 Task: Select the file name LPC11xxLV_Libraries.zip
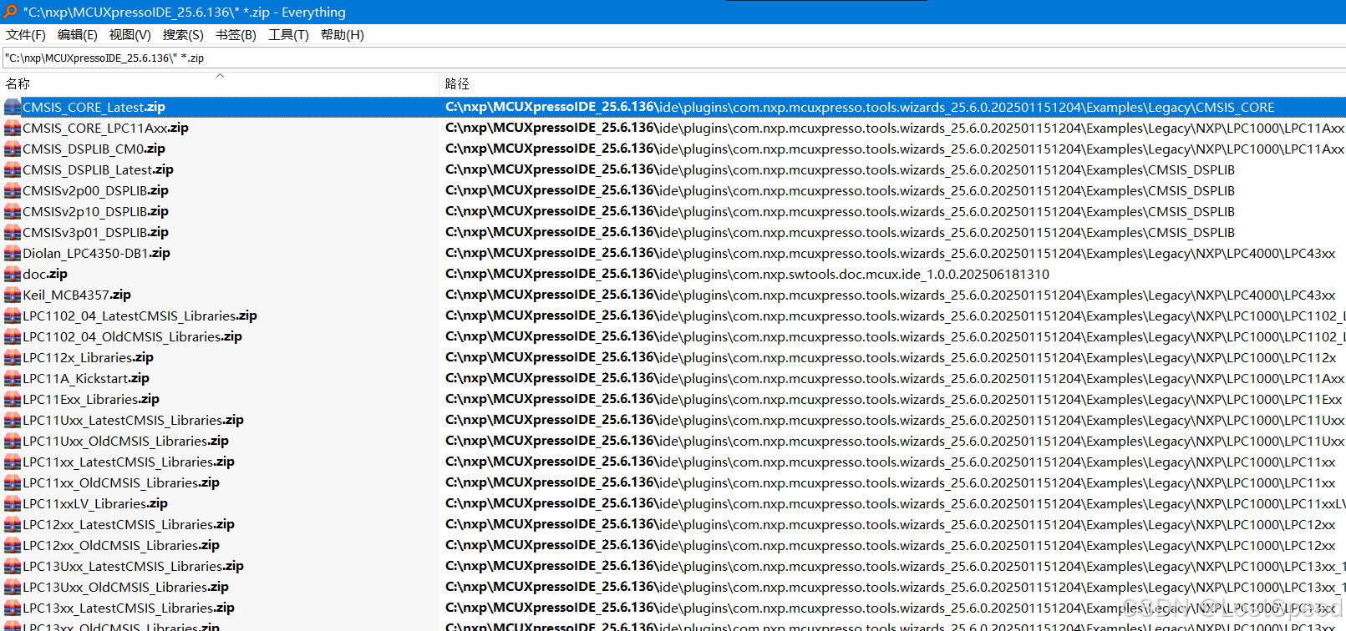(95, 504)
